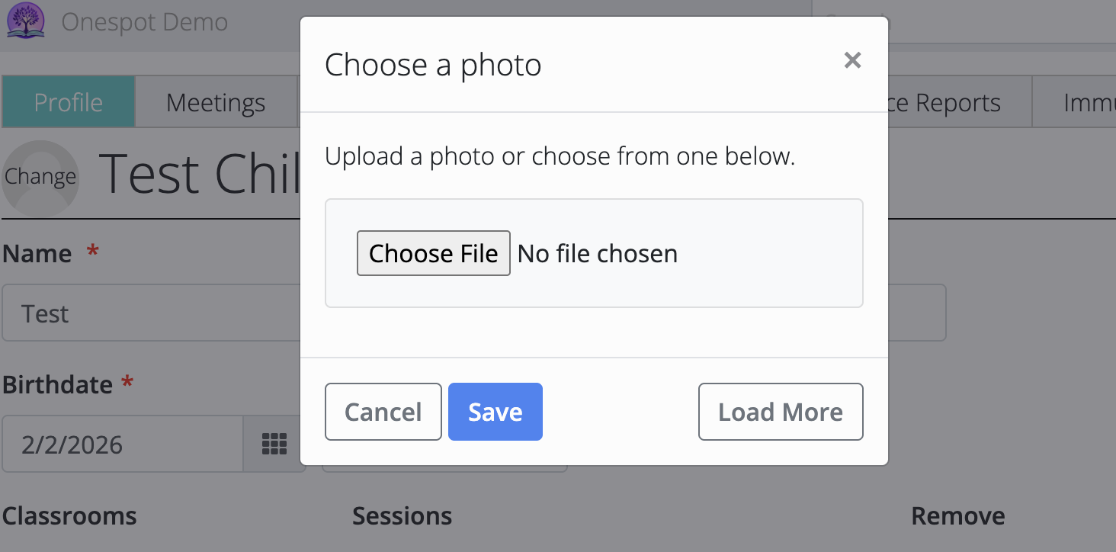Screen dimensions: 1116x552
Task: Switch to the Profile tab
Action: [69, 102]
